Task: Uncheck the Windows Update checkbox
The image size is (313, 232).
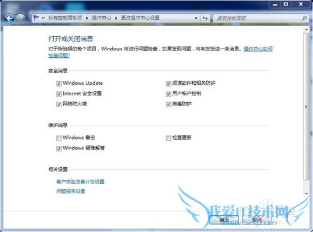Action: tap(59, 84)
